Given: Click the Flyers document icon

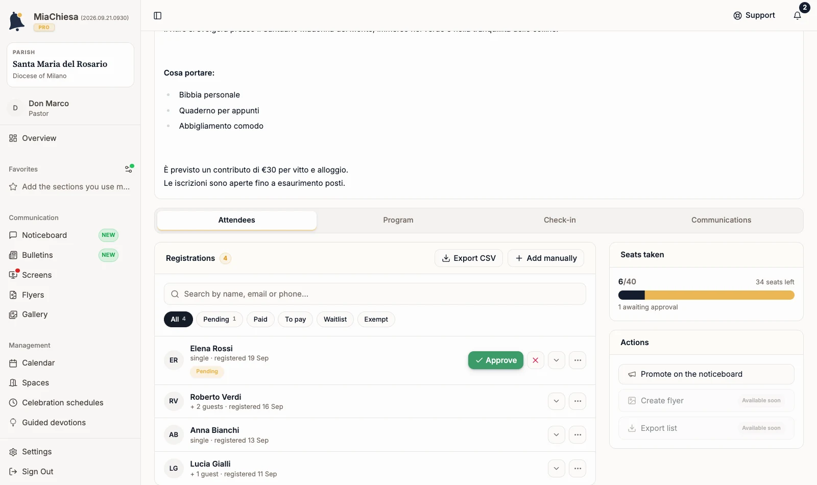Looking at the screenshot, I should click(13, 295).
